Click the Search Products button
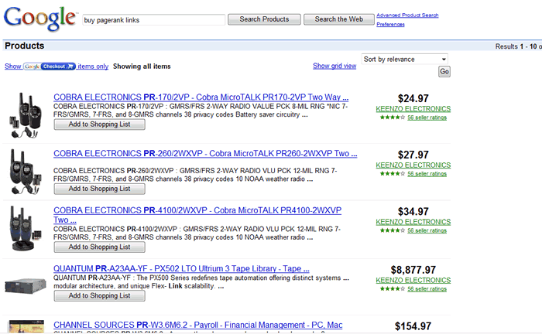 pyautogui.click(x=264, y=19)
